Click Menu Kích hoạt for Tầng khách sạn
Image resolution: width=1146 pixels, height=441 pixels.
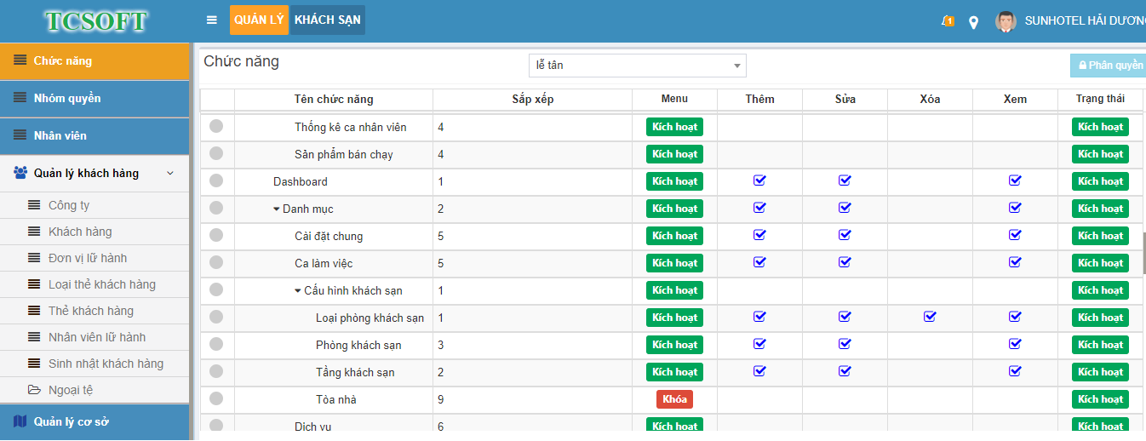pyautogui.click(x=674, y=372)
